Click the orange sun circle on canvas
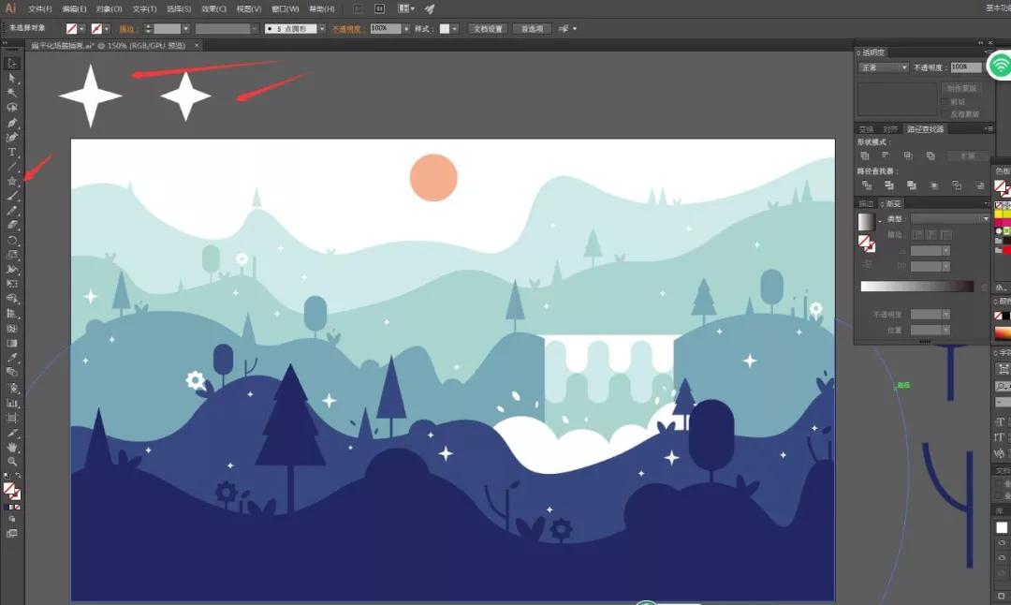The image size is (1011, 605). click(x=433, y=178)
